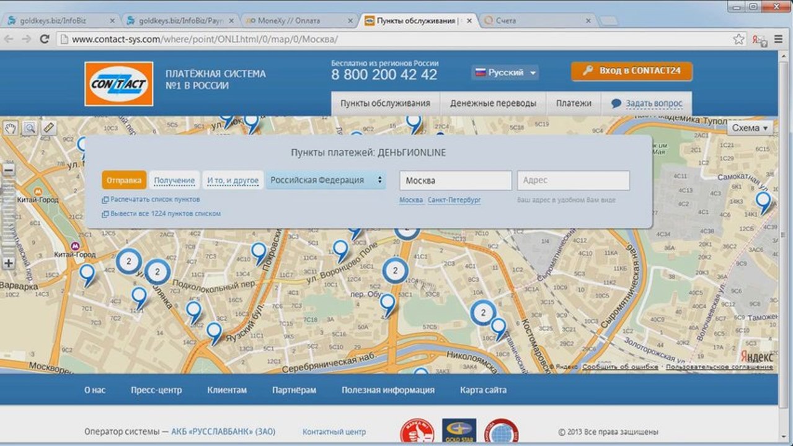Close the MoneXy Оплата tab

tap(350, 20)
